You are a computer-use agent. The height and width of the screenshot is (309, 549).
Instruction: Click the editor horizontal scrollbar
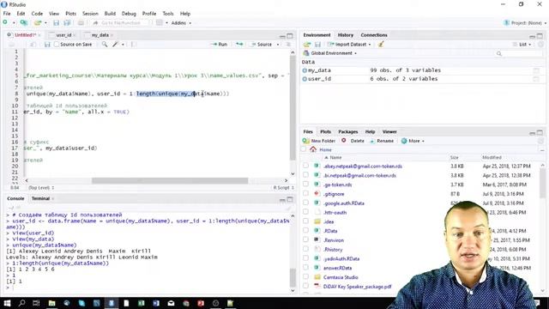click(170, 180)
